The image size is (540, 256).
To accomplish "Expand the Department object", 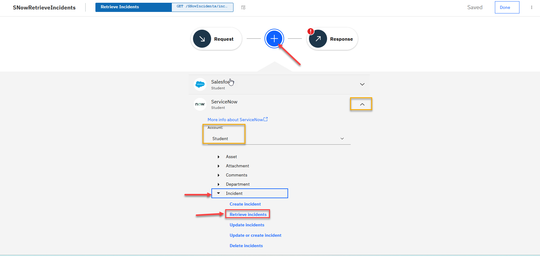I will tap(218, 184).
